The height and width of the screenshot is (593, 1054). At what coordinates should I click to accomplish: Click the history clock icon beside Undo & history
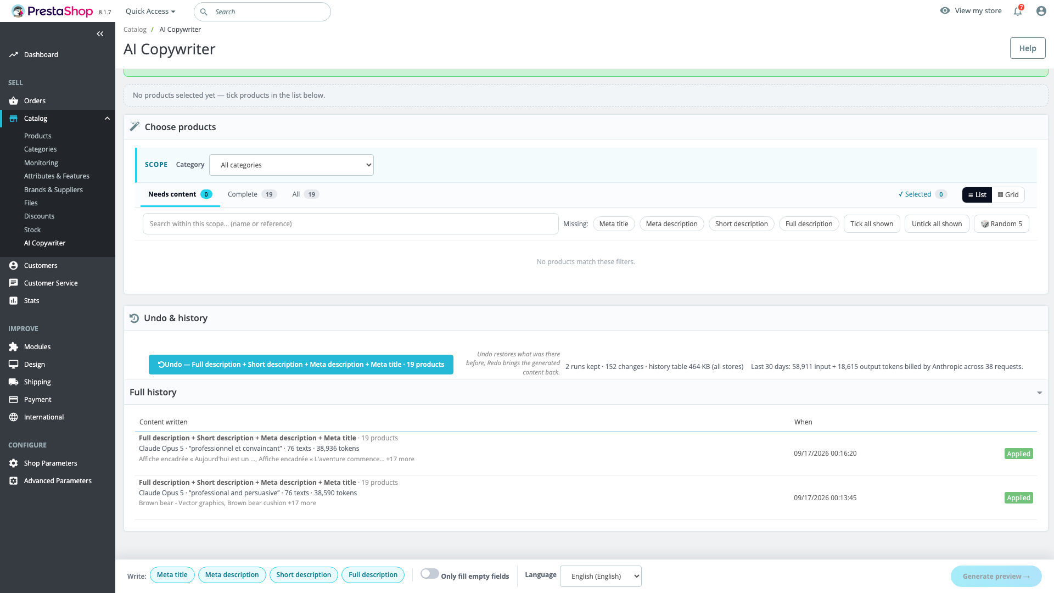[134, 318]
